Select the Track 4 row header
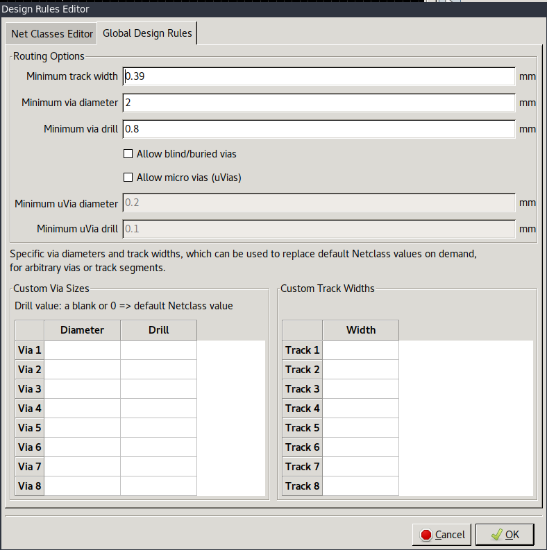 (302, 409)
